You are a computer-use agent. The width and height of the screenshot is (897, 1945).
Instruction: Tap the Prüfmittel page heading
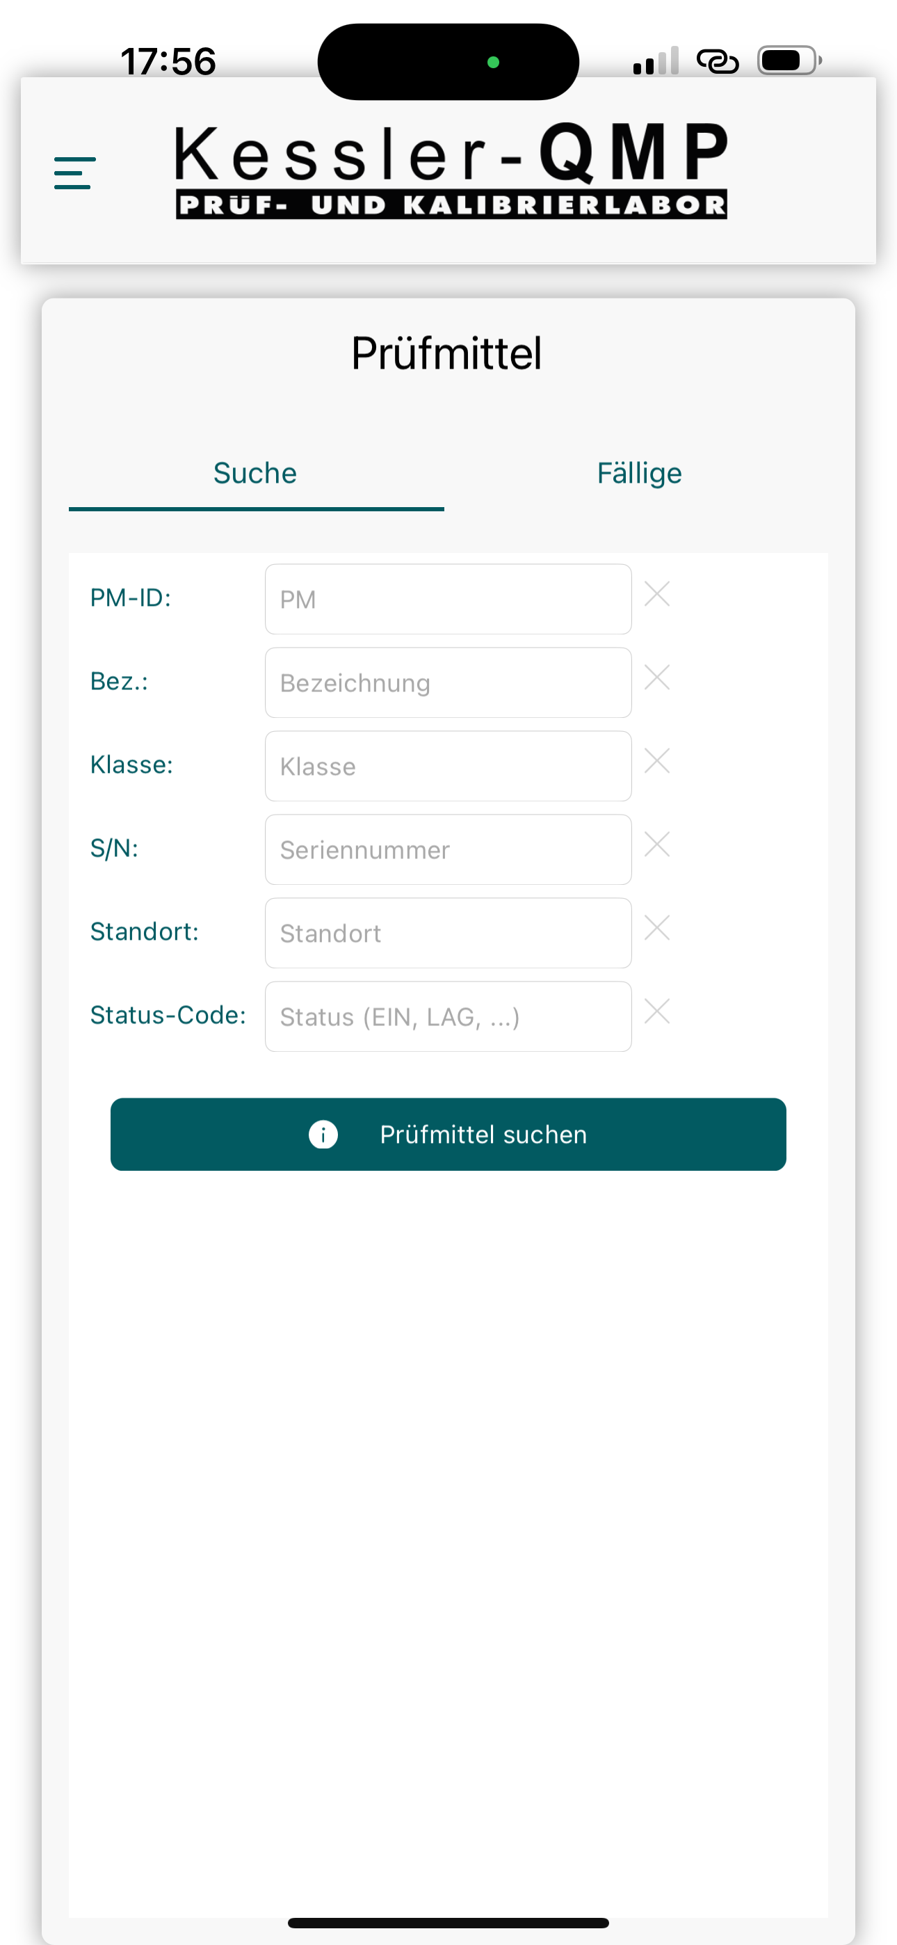coord(447,353)
